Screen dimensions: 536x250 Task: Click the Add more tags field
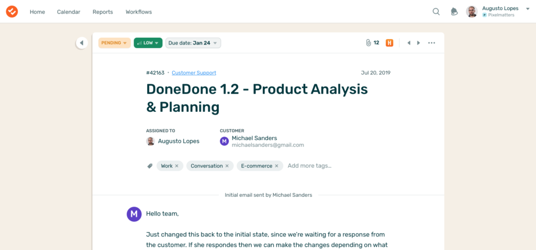coord(309,166)
